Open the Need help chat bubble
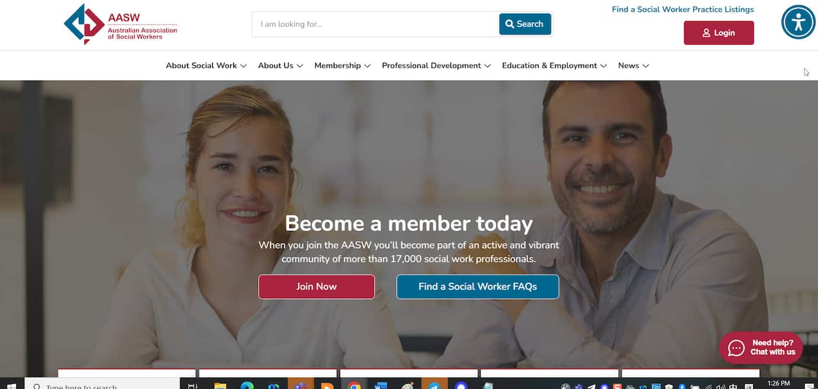 click(760, 347)
